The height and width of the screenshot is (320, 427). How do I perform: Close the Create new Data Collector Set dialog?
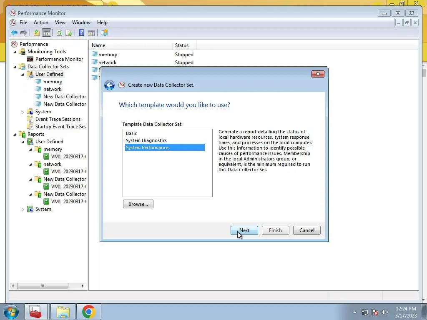(318, 74)
